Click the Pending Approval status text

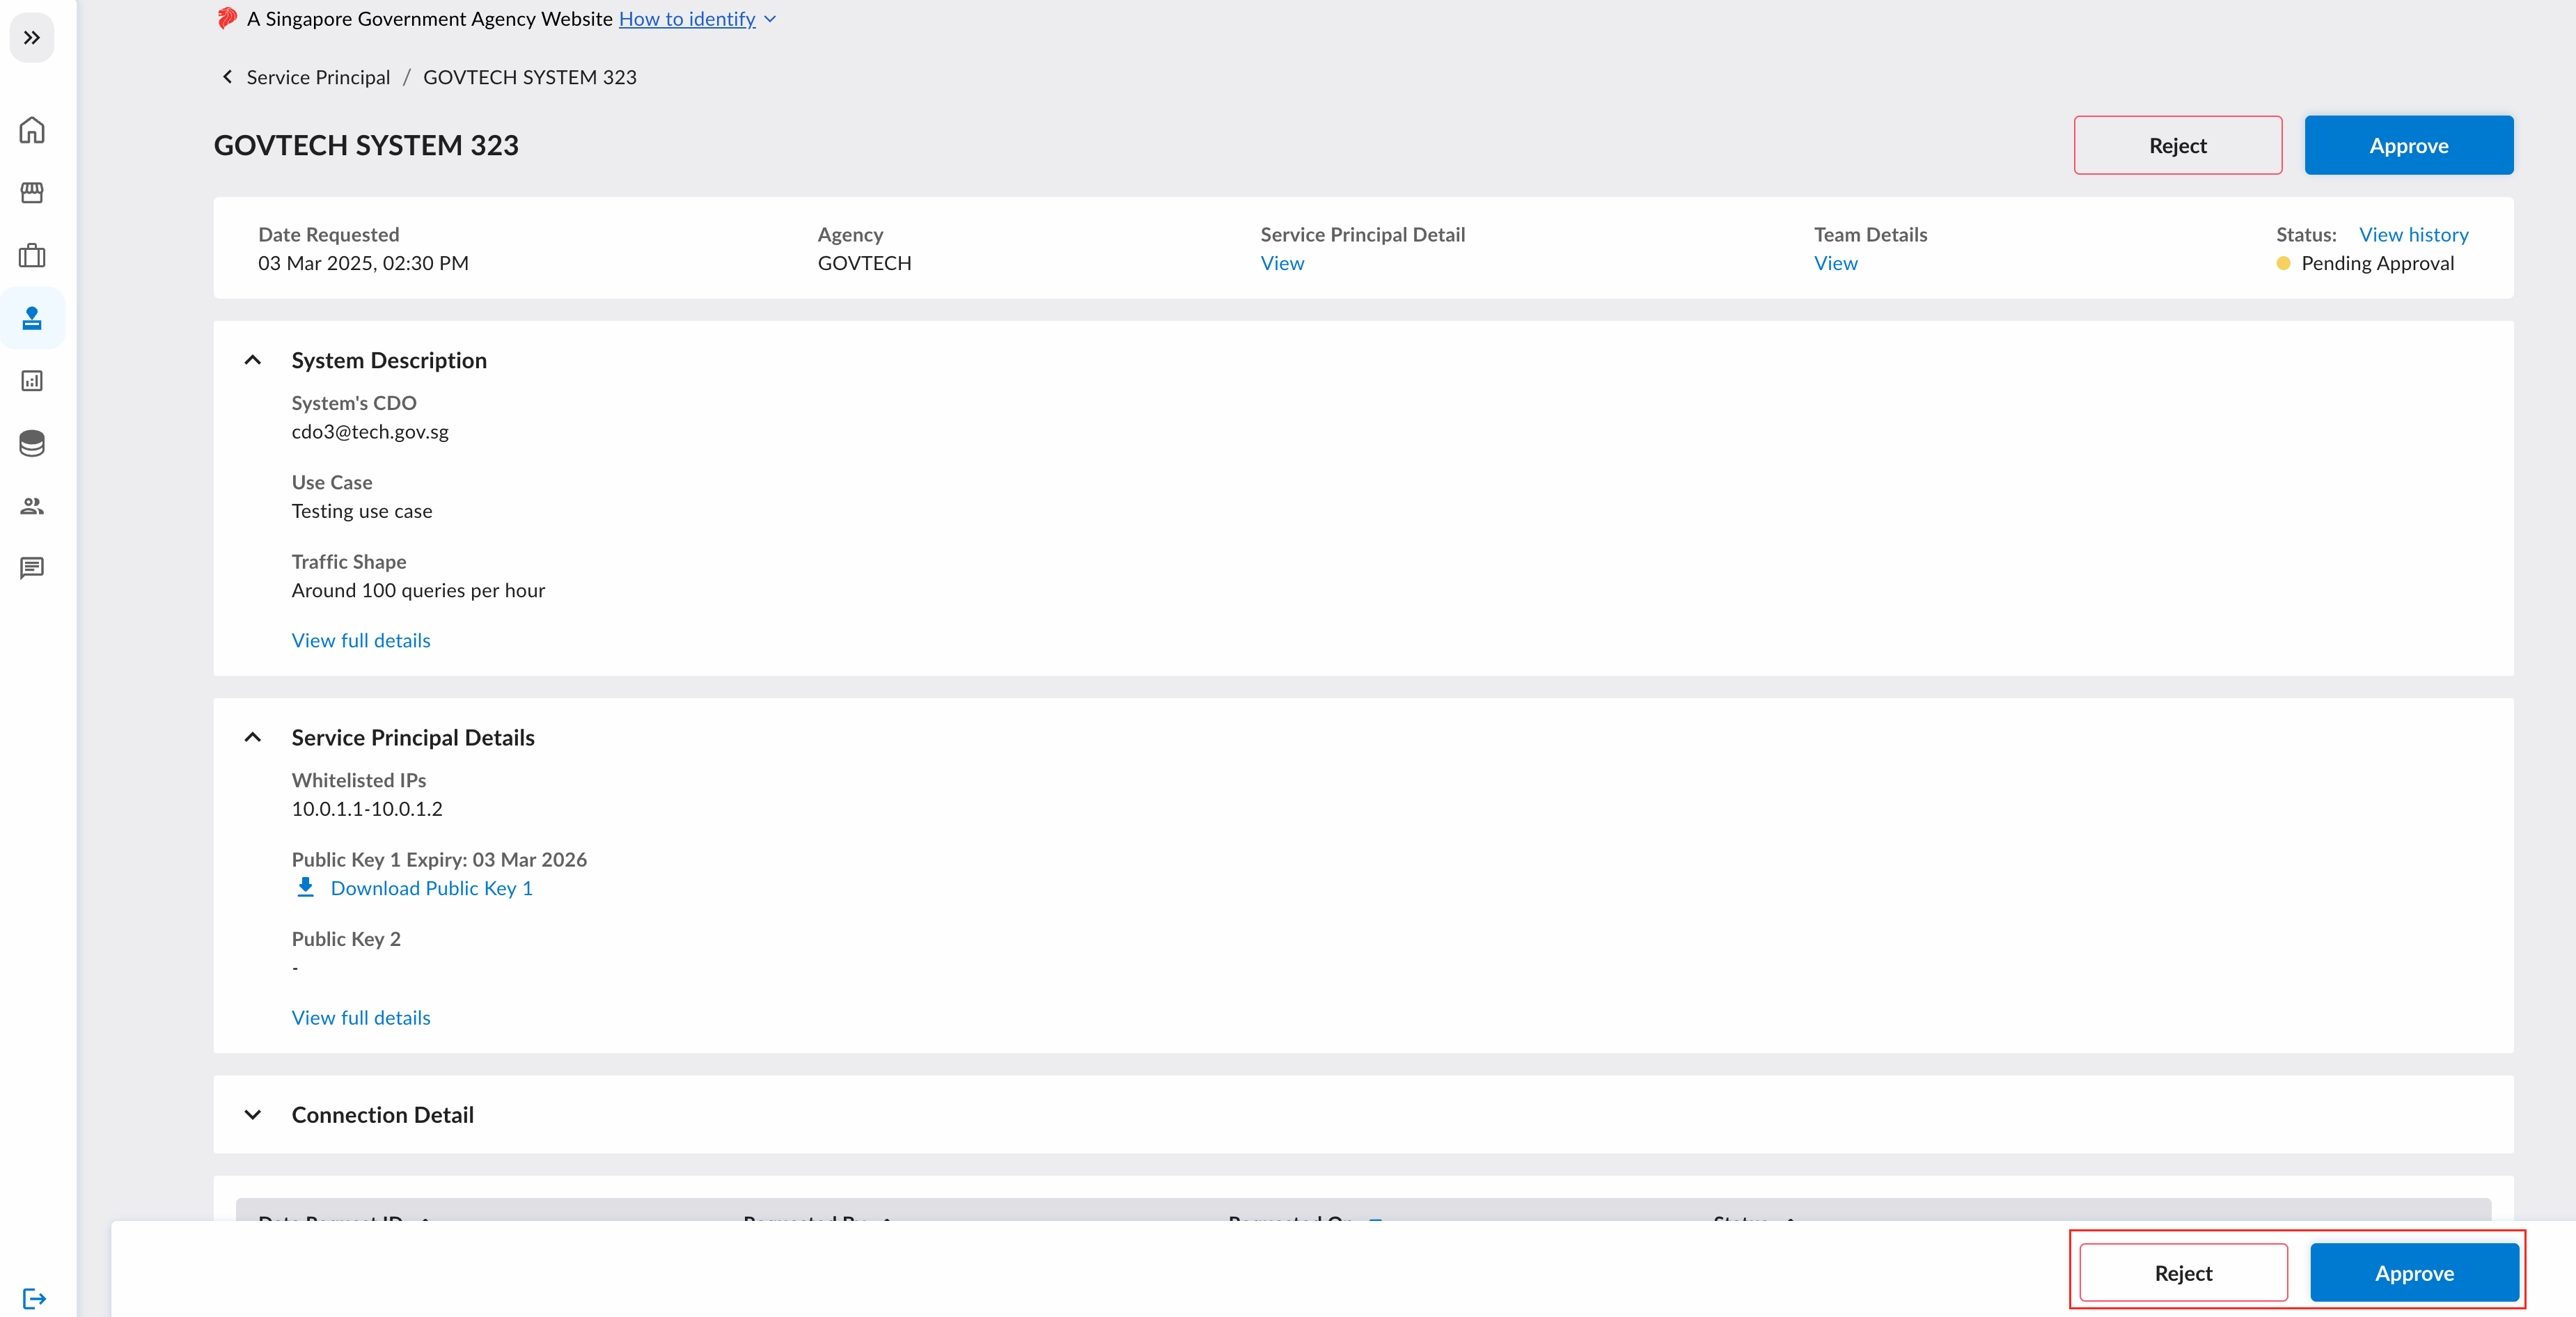(2377, 263)
